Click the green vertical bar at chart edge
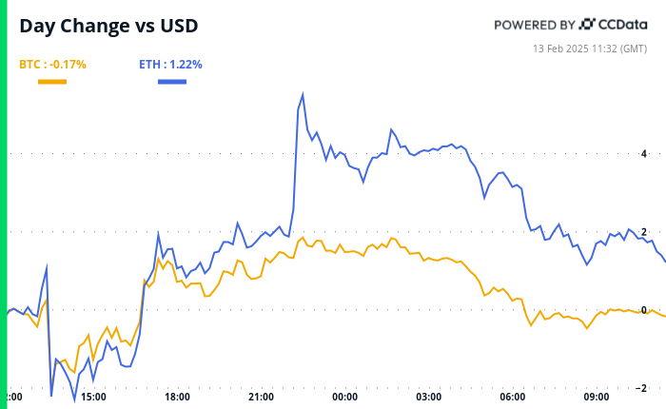Screen dimensions: 666x409 click(3, 204)
